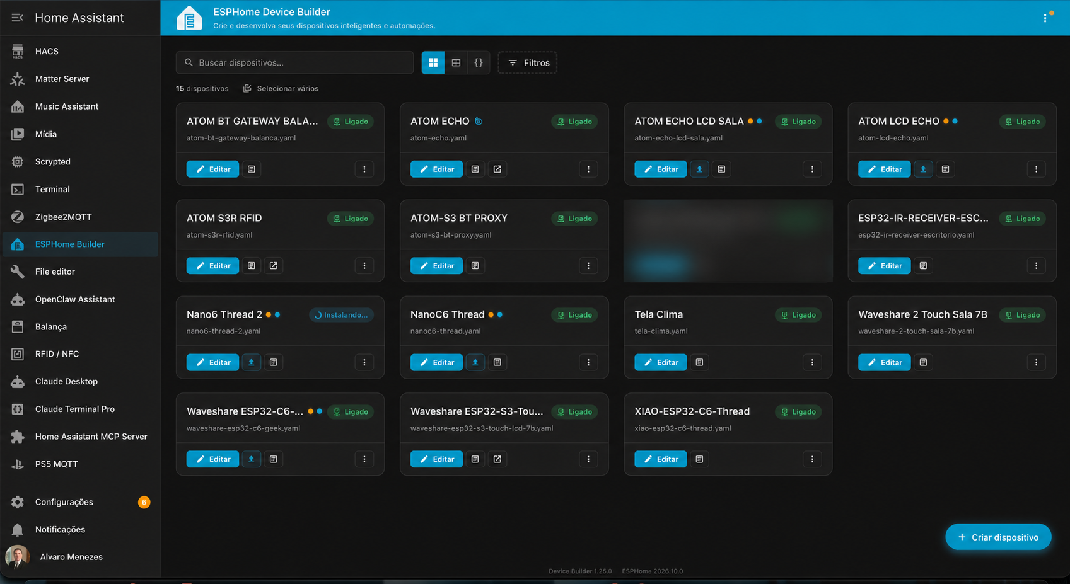Viewport: 1070px width, 584px height.
Task: Click the Ligado status on Tela Clima
Action: (x=798, y=315)
